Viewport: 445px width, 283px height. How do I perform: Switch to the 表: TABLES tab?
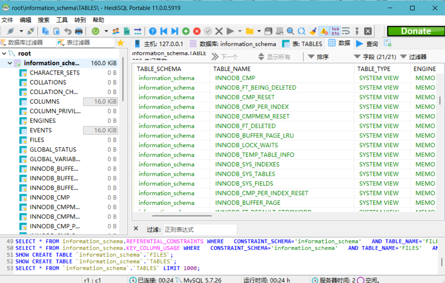[303, 44]
